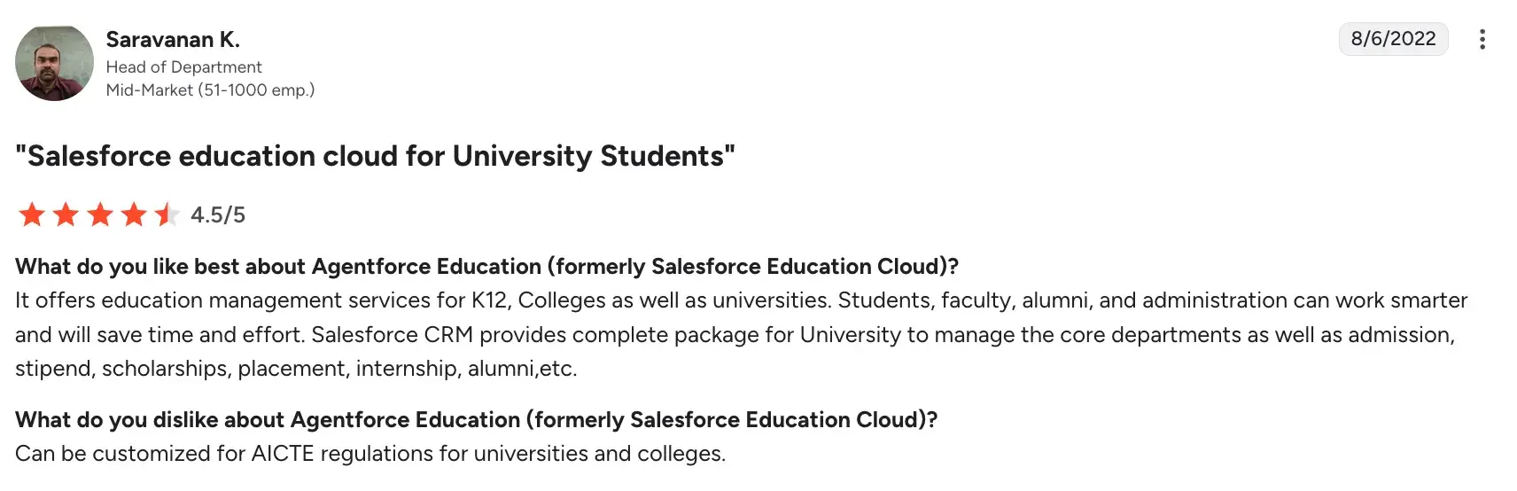Click the sentence about AICTE regulations
Image resolution: width=1517 pixels, height=491 pixels.
[370, 454]
